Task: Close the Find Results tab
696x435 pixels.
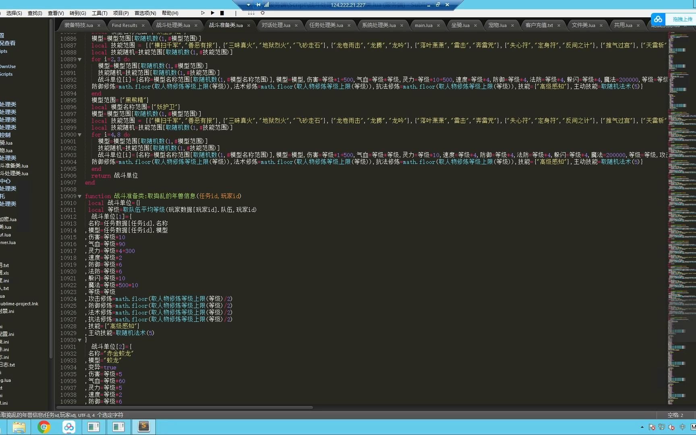Action: tap(143, 25)
